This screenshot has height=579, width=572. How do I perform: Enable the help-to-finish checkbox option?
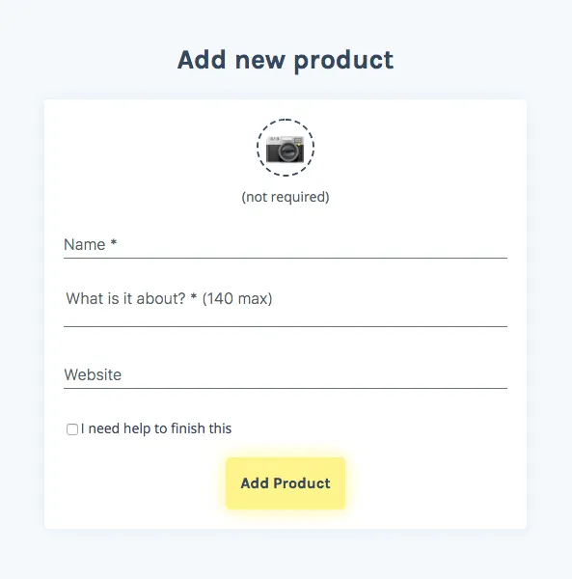[x=72, y=429]
